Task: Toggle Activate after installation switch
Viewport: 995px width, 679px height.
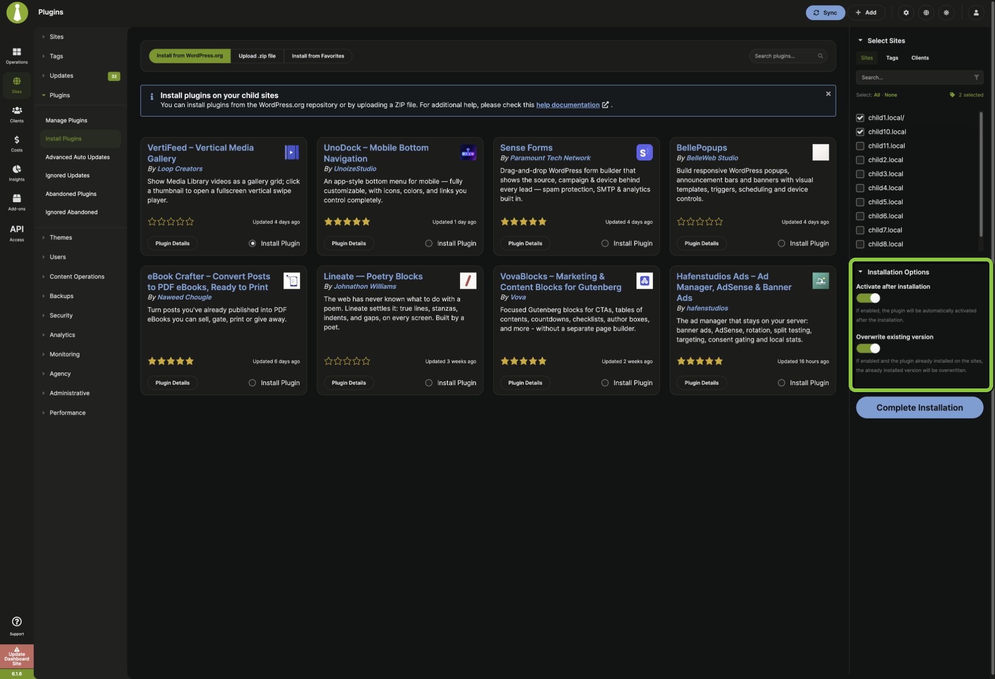Action: point(868,298)
